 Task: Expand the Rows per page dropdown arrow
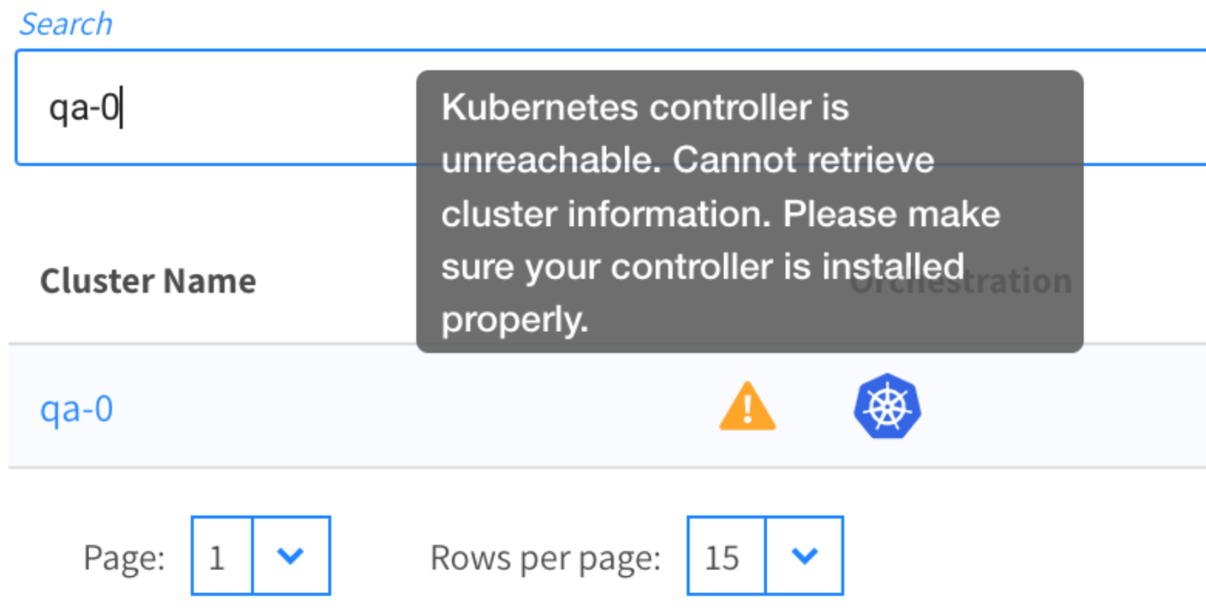click(x=804, y=556)
